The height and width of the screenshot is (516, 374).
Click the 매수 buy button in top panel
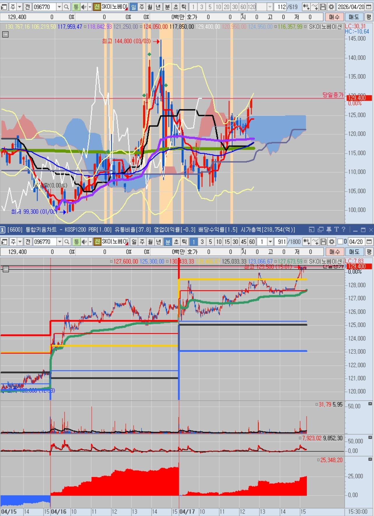(334, 17)
